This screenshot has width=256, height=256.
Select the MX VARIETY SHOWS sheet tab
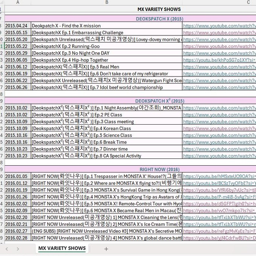click(62, 248)
